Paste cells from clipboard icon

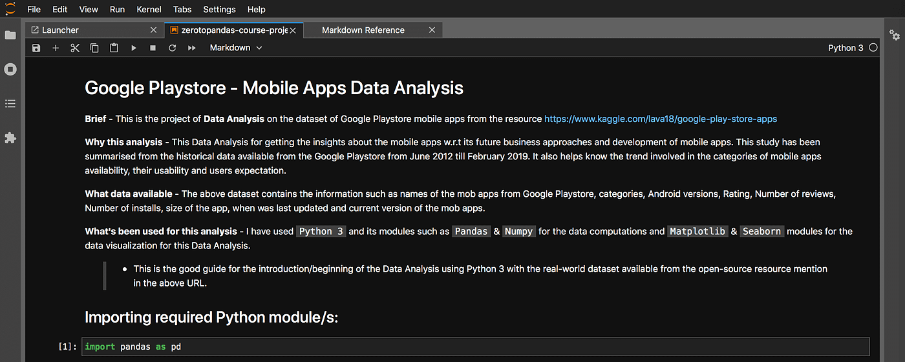click(x=114, y=48)
